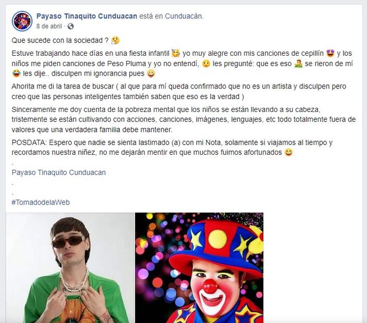This screenshot has height=323, width=367.
Task: Open the Cunduacán location link
Action: click(183, 16)
